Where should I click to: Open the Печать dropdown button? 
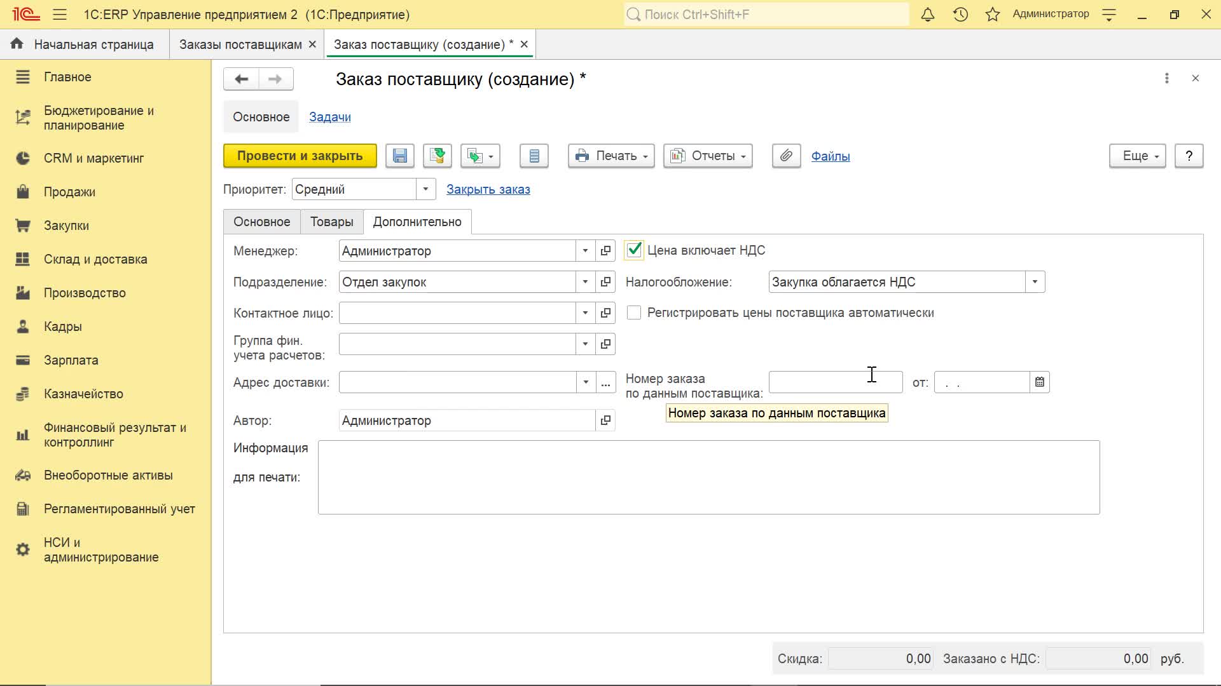(x=611, y=156)
